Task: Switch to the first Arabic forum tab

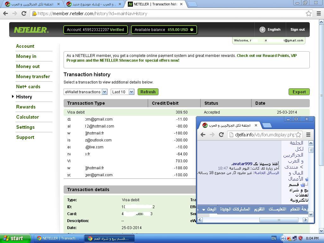Action: point(32,4)
